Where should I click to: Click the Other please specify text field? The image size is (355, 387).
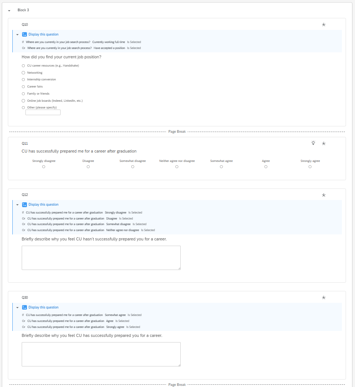point(43,112)
